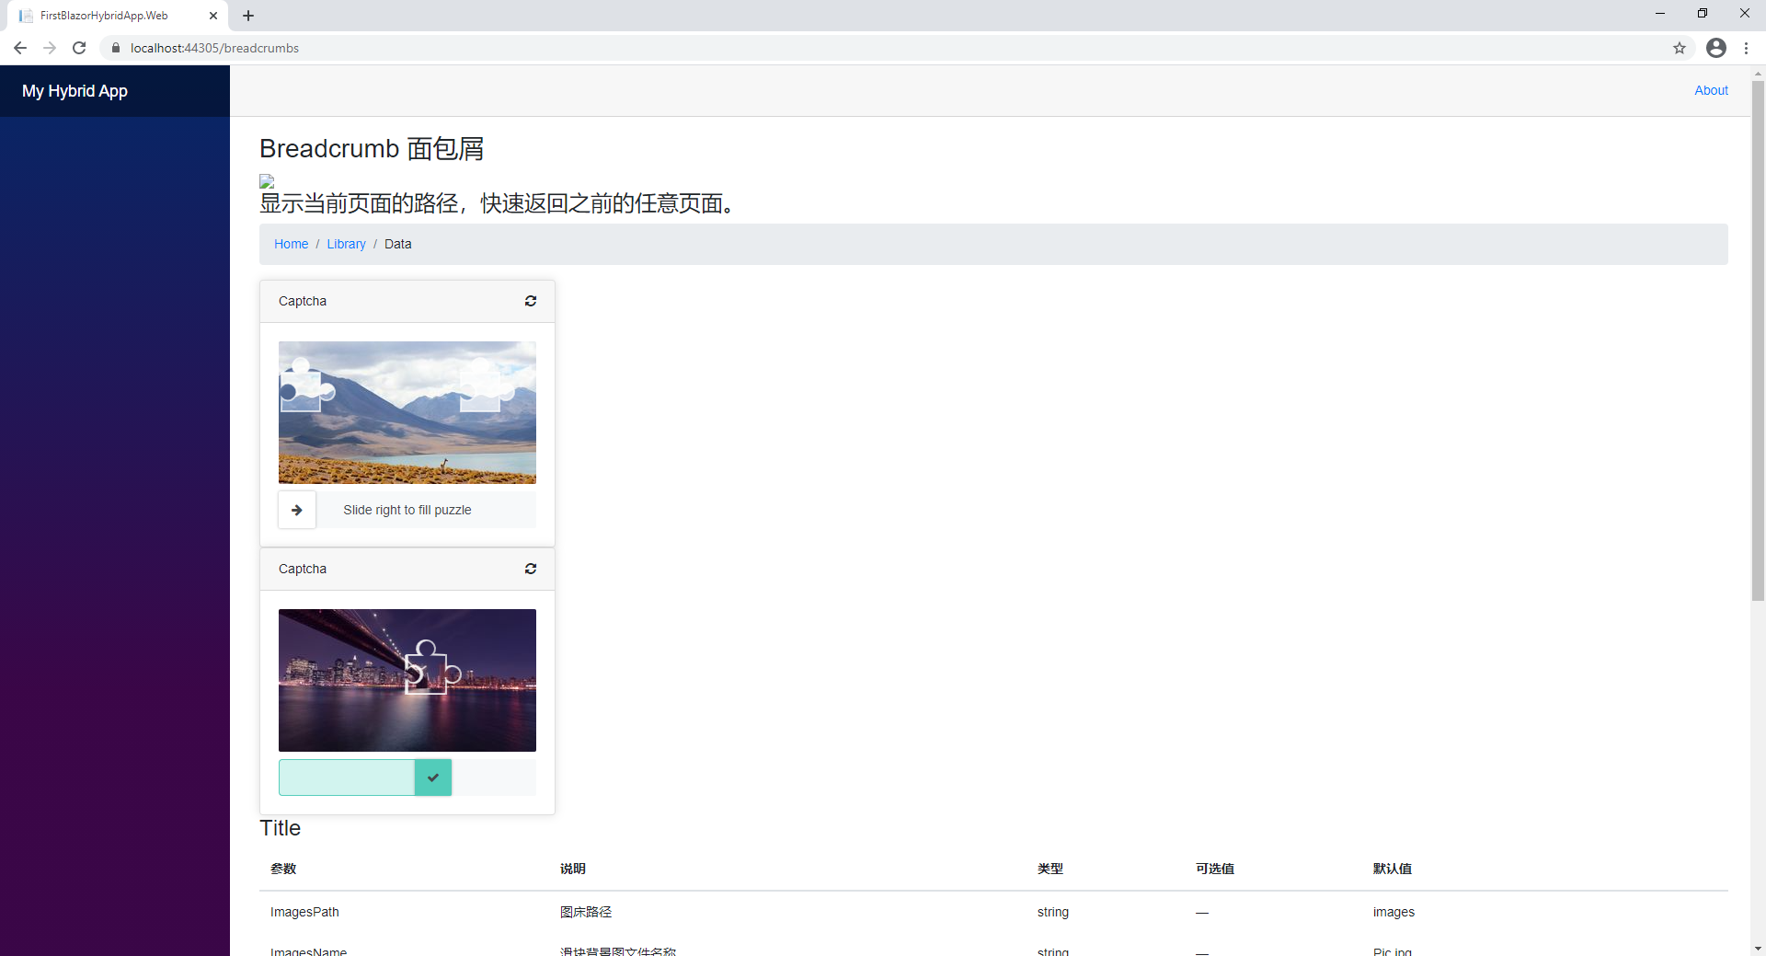Refresh the first Captcha puzzle
The height and width of the screenshot is (956, 1766).
point(531,301)
